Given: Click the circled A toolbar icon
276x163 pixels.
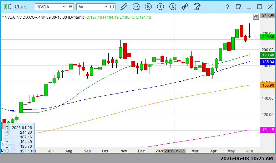Looking at the screenshot, I should 173,7.
